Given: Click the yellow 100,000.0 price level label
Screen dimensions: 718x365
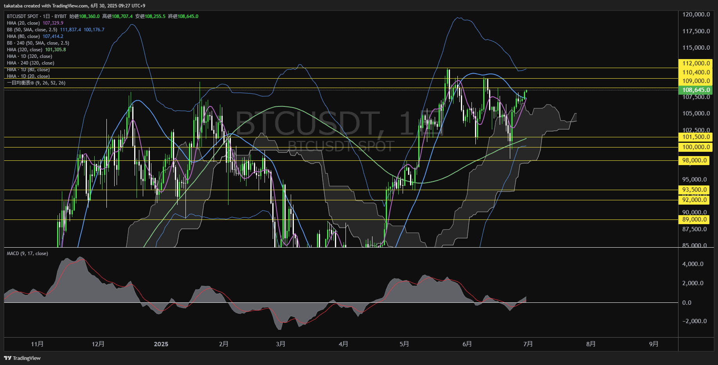Looking at the screenshot, I should coord(695,147).
